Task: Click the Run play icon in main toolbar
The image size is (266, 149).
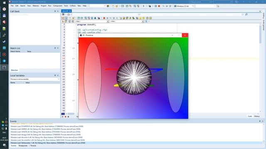Action: [x=143, y=6]
